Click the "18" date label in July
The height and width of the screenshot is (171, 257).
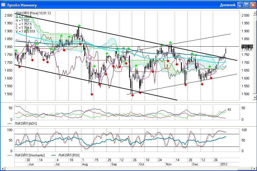[71, 160]
